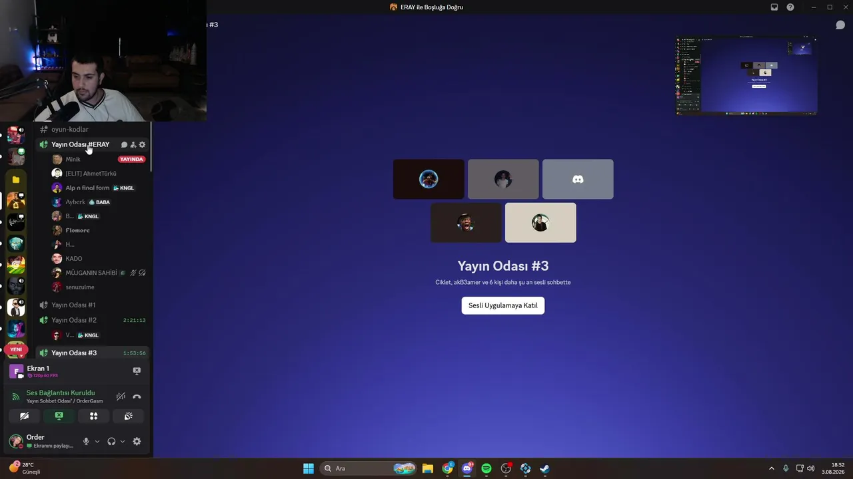Open the taskbar clock showing 18:52
The image size is (853, 479).
click(x=834, y=468)
